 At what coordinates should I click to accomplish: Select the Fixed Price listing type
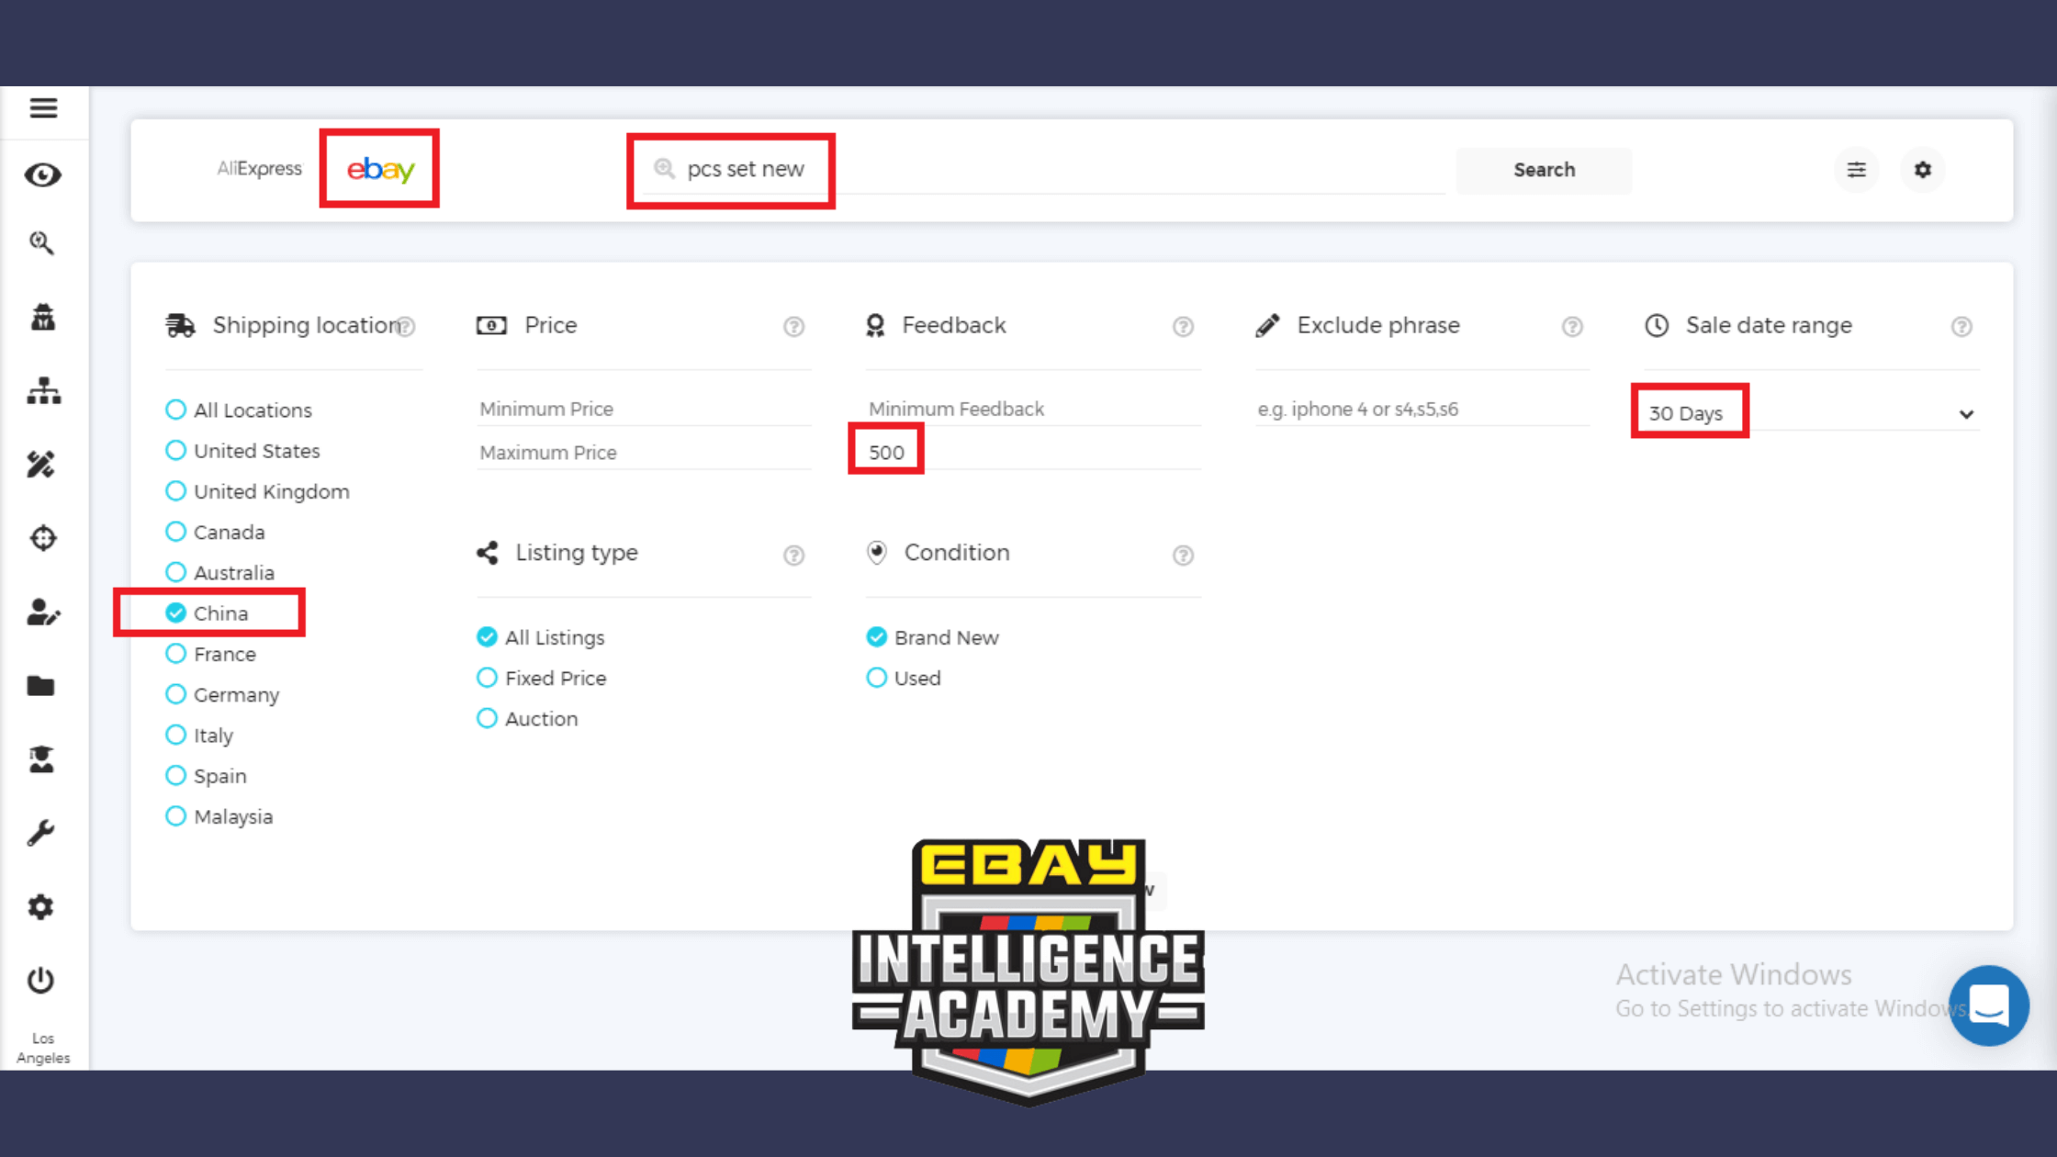488,678
